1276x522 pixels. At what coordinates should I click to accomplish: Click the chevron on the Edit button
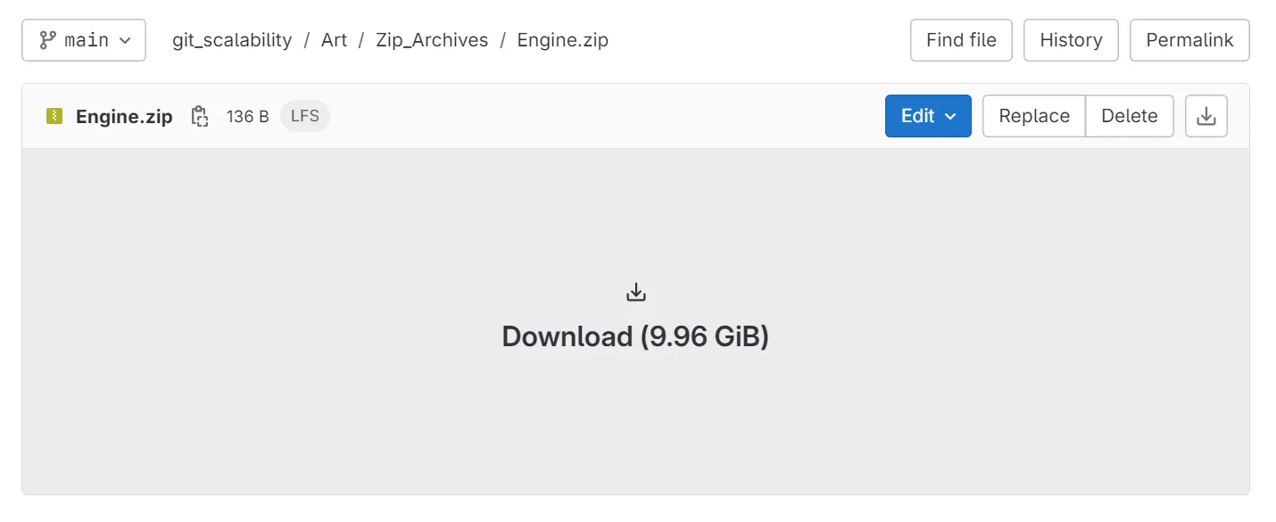[x=949, y=116]
